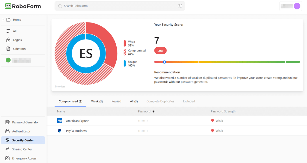The height and width of the screenshot is (163, 307).
Task: Switch to the All (3) tab
Action: point(134,101)
